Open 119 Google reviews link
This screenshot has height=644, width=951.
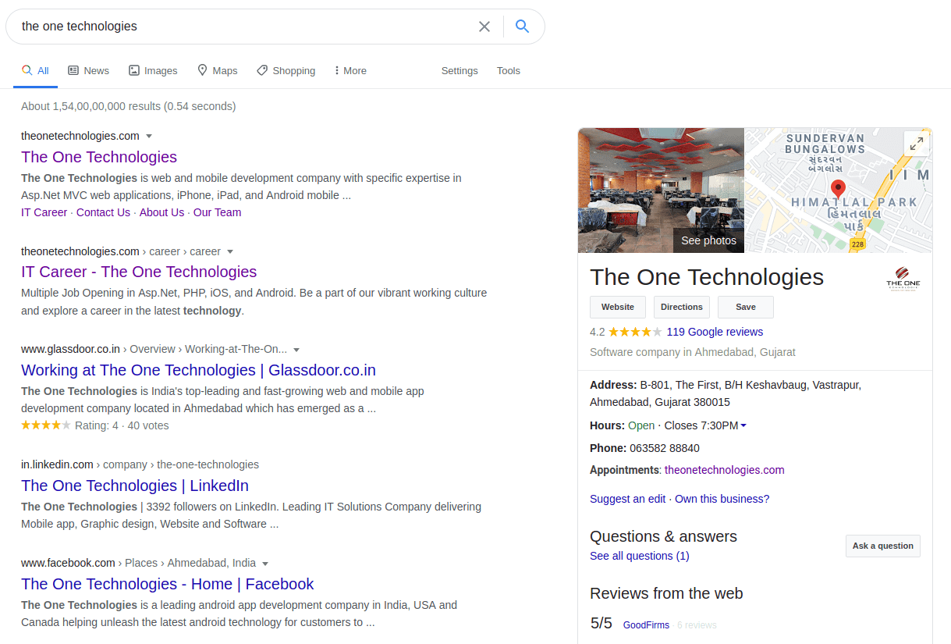[x=715, y=332]
